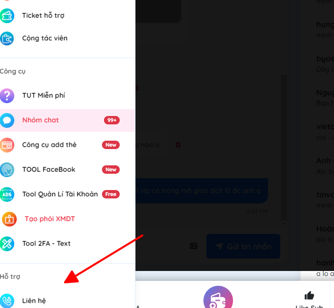The image size is (334, 308).
Task: Click the Cộng tác viên icon
Action: (x=7, y=38)
